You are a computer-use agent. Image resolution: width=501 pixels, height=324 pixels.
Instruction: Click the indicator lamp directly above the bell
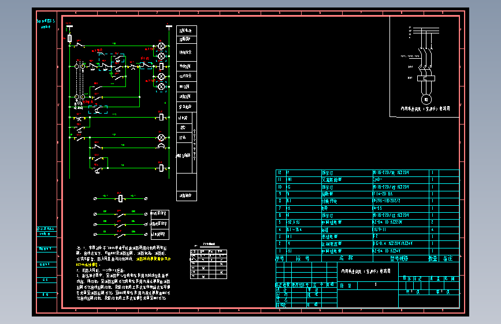click(x=161, y=138)
